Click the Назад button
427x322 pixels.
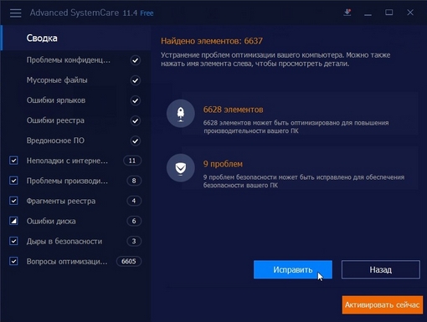coord(381,269)
